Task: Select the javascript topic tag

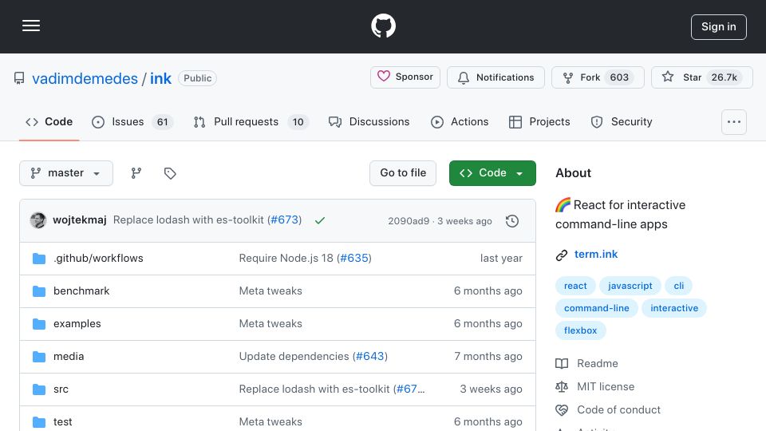Action: [630, 286]
